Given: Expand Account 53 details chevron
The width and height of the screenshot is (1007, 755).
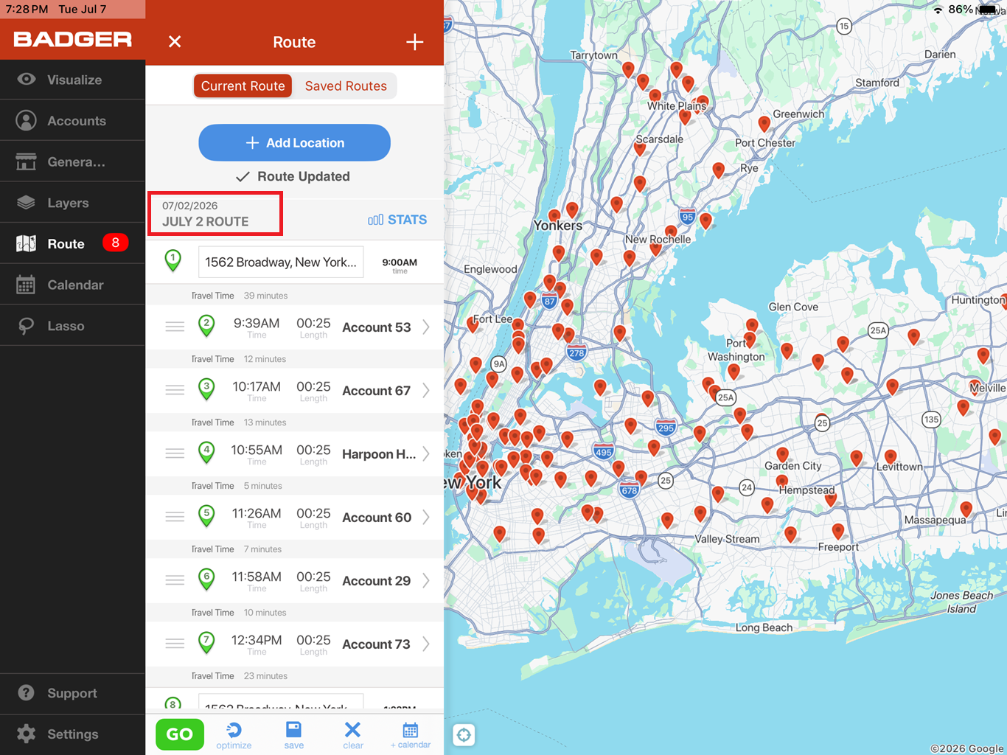Looking at the screenshot, I should click(426, 327).
